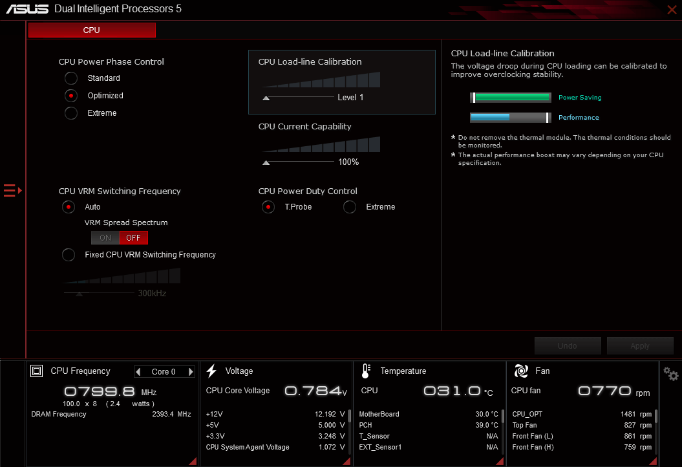This screenshot has width=682, height=467.
Task: Click the Fixed VRM Switching Frequency slider handle
Action: point(79,294)
